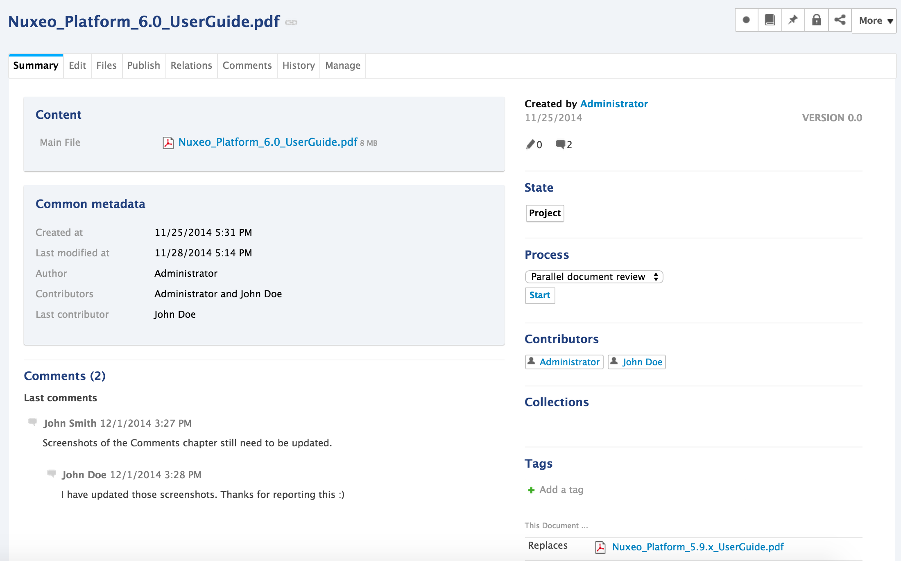Click the Add a tag field
The image size is (901, 561).
[561, 490]
